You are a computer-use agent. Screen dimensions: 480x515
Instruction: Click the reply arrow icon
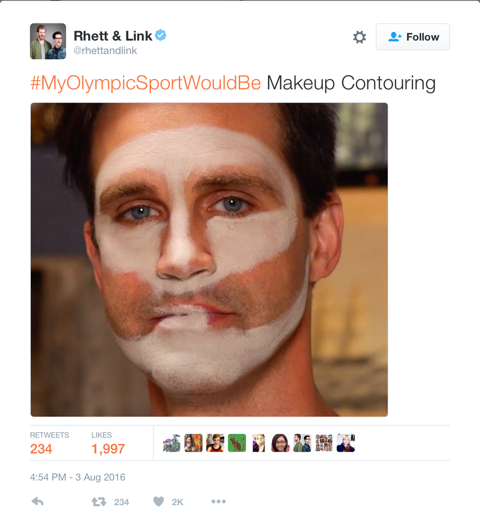(37, 501)
